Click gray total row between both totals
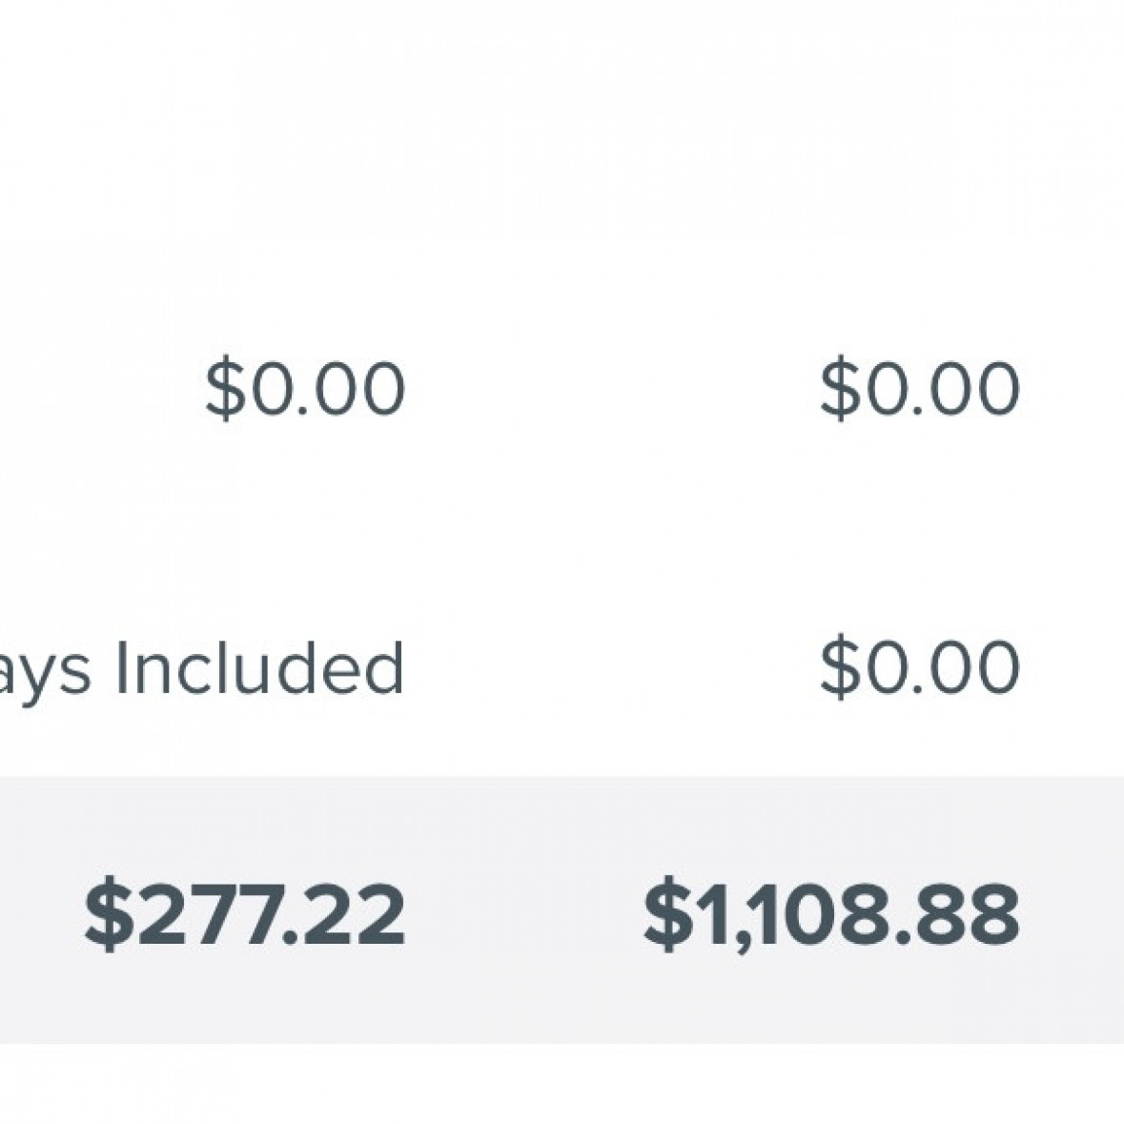1124x1124 pixels. pos(524,915)
